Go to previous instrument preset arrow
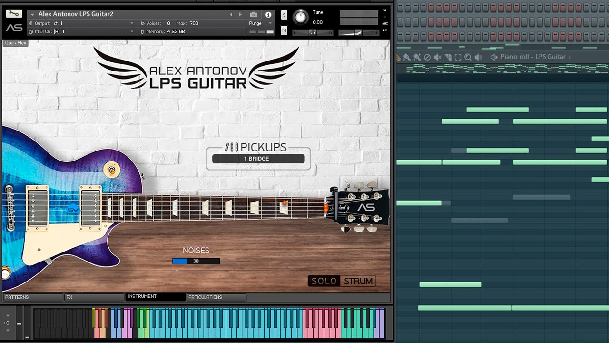609x343 pixels. (x=231, y=15)
